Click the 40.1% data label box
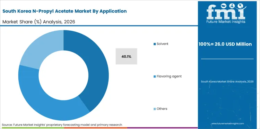The height and width of the screenshot is (129, 260). click(x=126, y=56)
